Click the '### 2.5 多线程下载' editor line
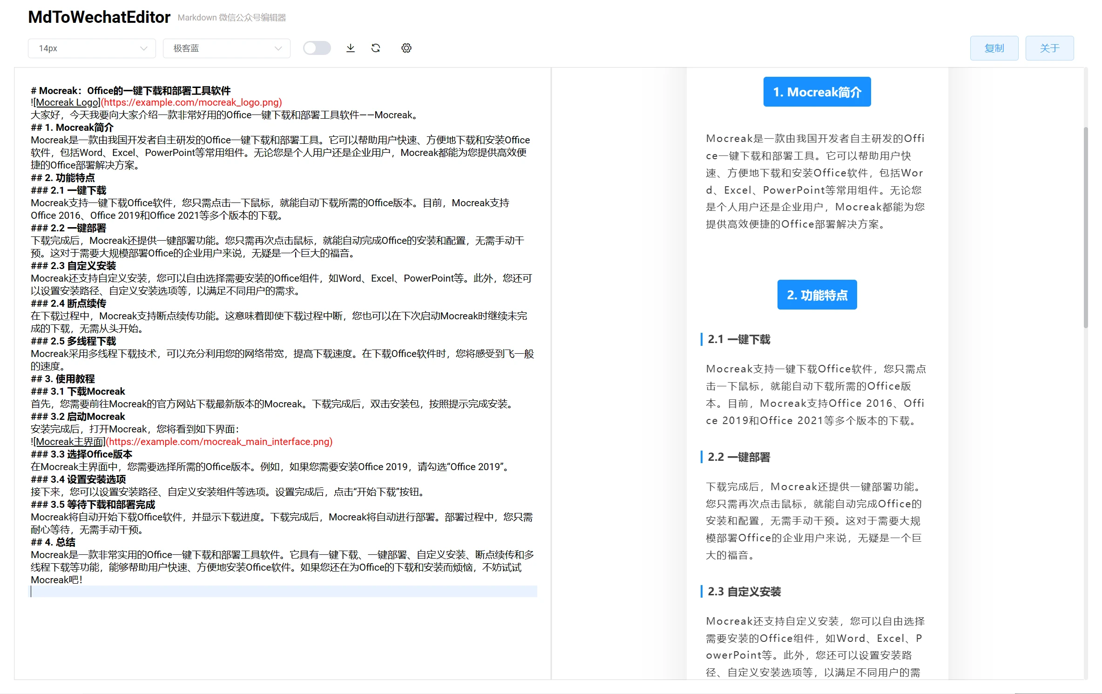Screen dimensions: 1102x694 (x=74, y=341)
